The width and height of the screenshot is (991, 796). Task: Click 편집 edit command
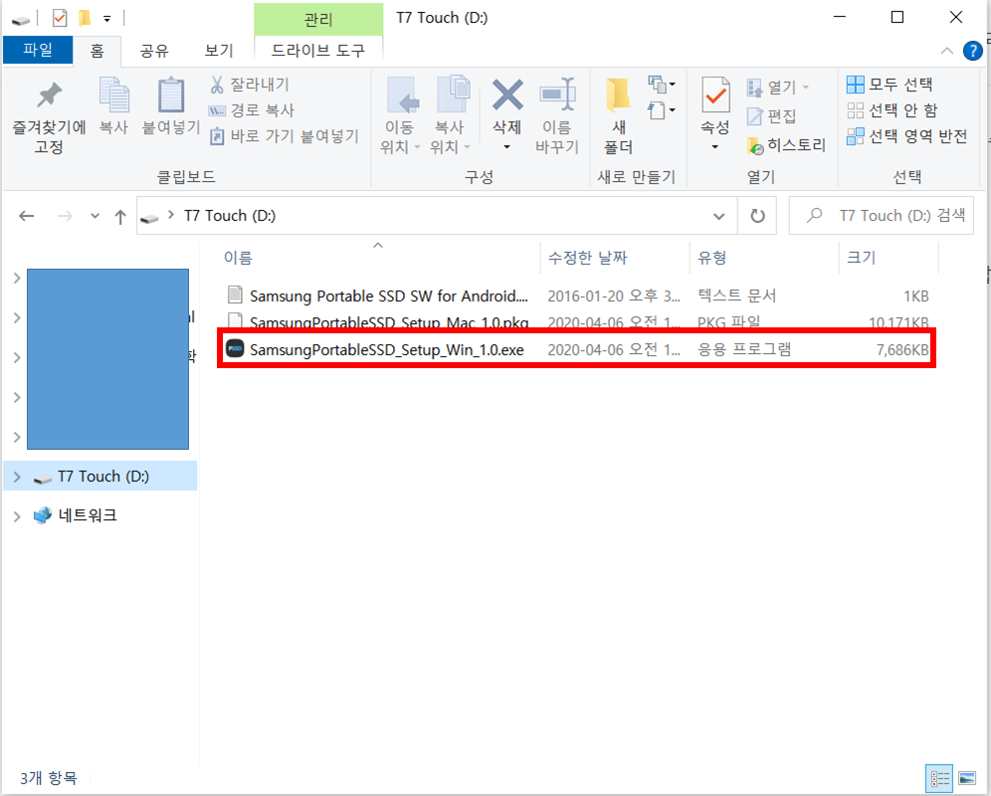(772, 116)
